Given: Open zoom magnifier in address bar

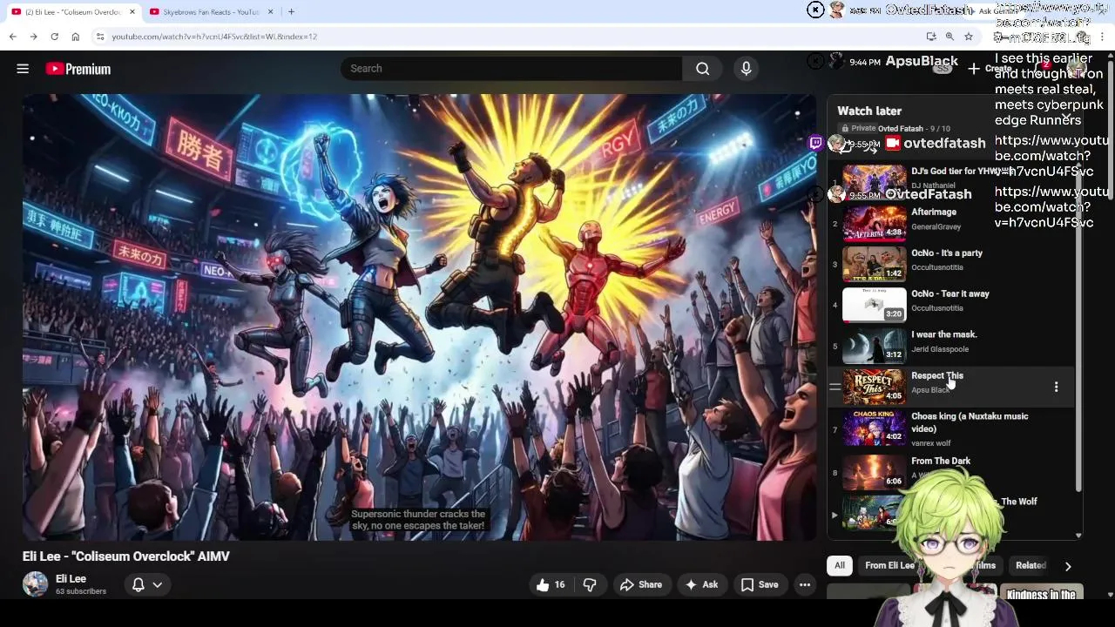Looking at the screenshot, I should [949, 37].
